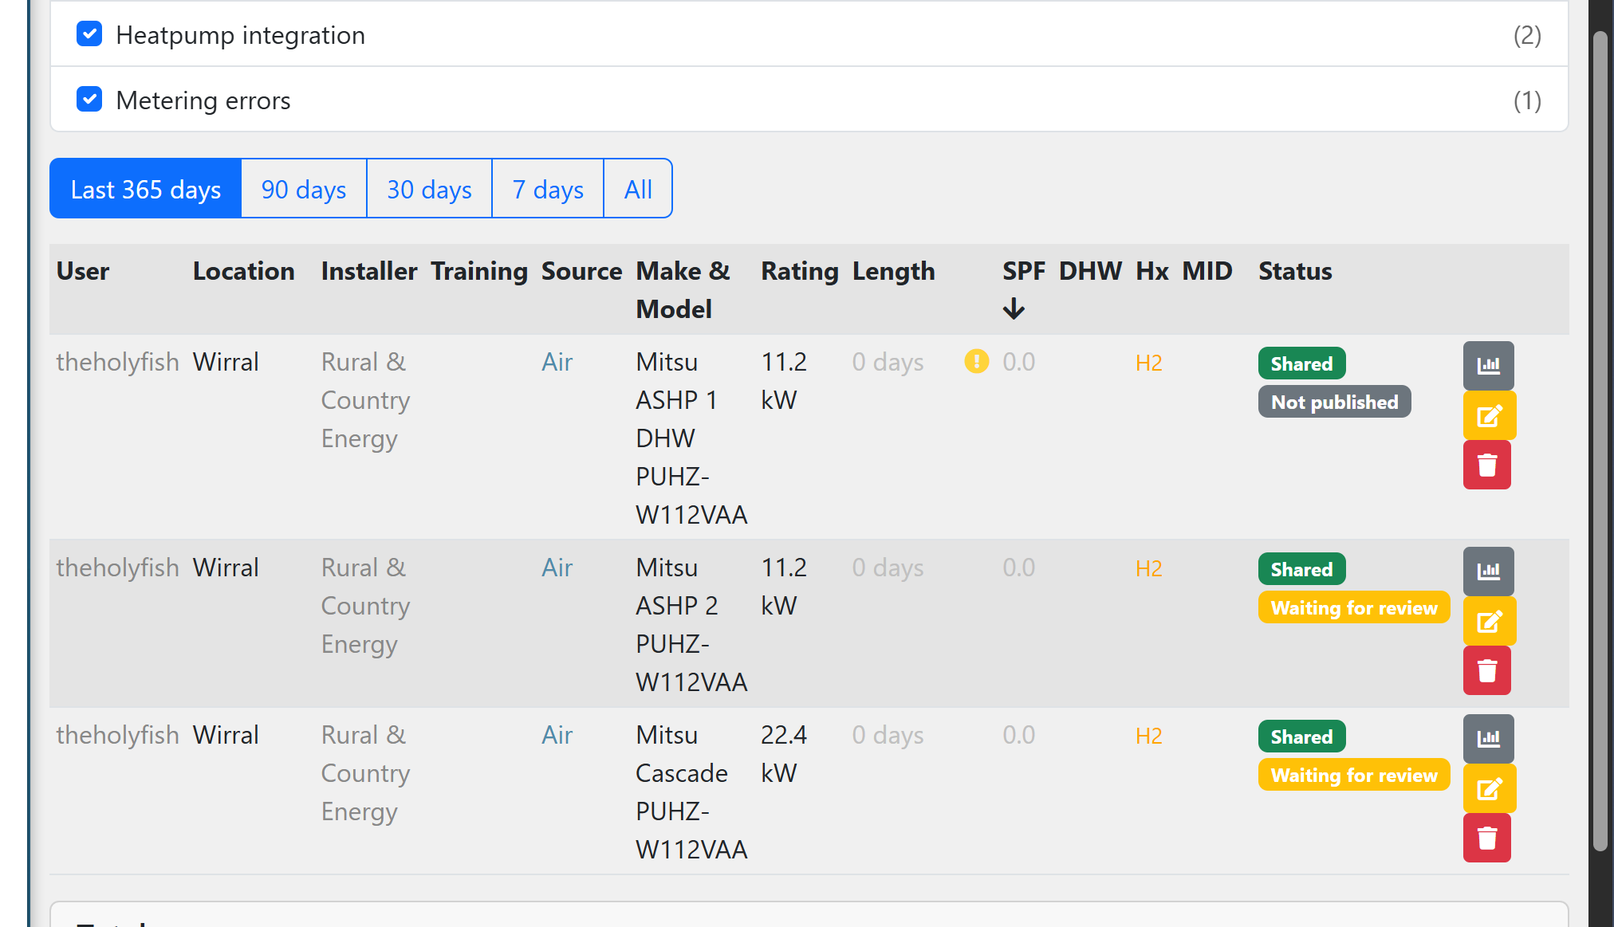Image resolution: width=1614 pixels, height=927 pixels.
Task: Click the yellow warning icon beside SPF 0.0
Action: [976, 361]
